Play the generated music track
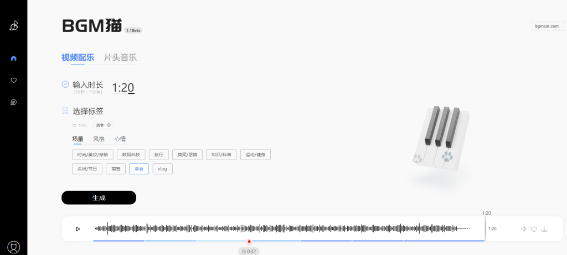The image size is (567, 255). (78, 229)
